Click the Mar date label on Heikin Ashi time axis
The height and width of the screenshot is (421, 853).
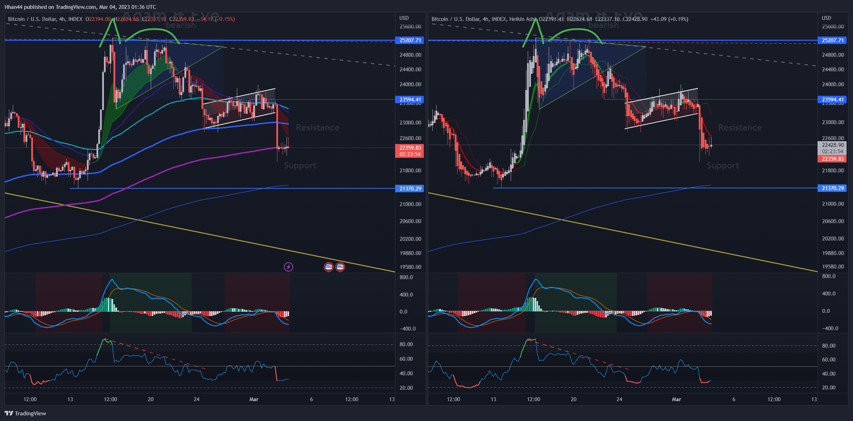click(x=676, y=399)
